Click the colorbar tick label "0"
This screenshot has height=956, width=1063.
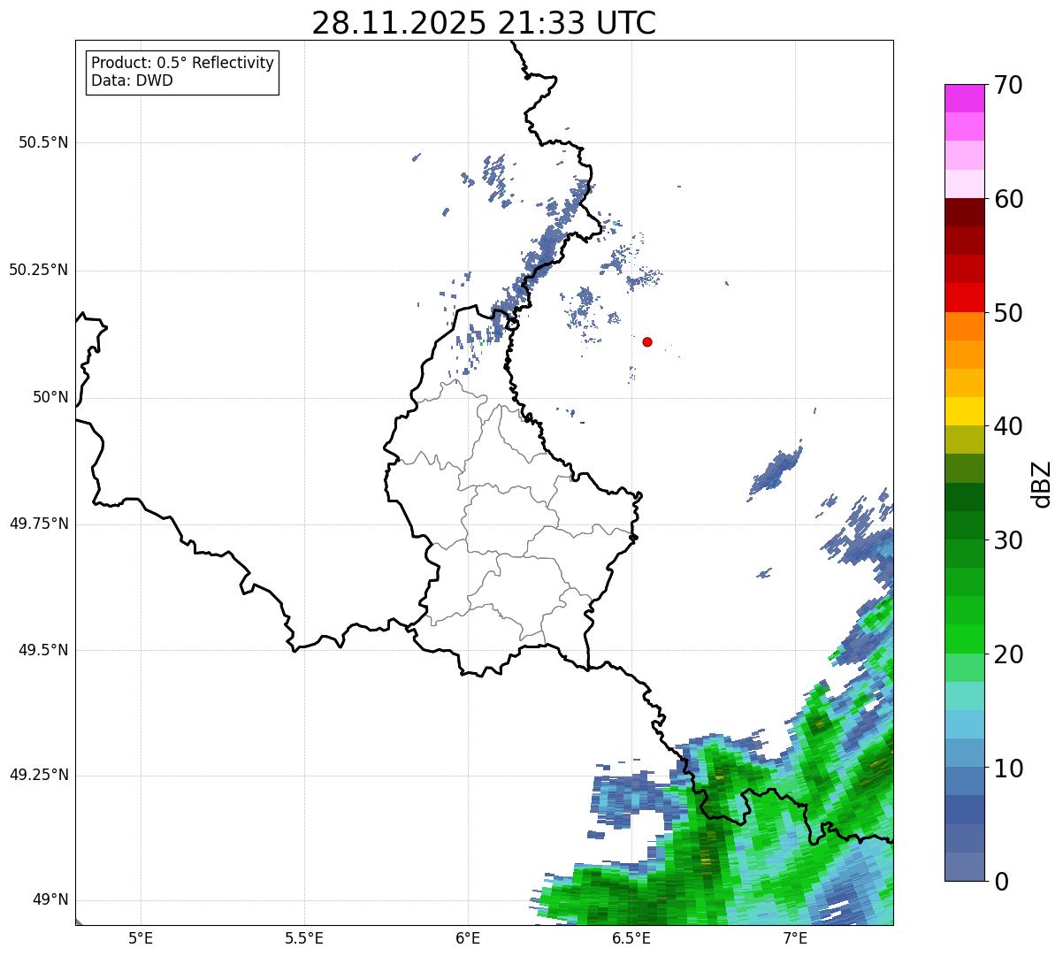click(1001, 882)
